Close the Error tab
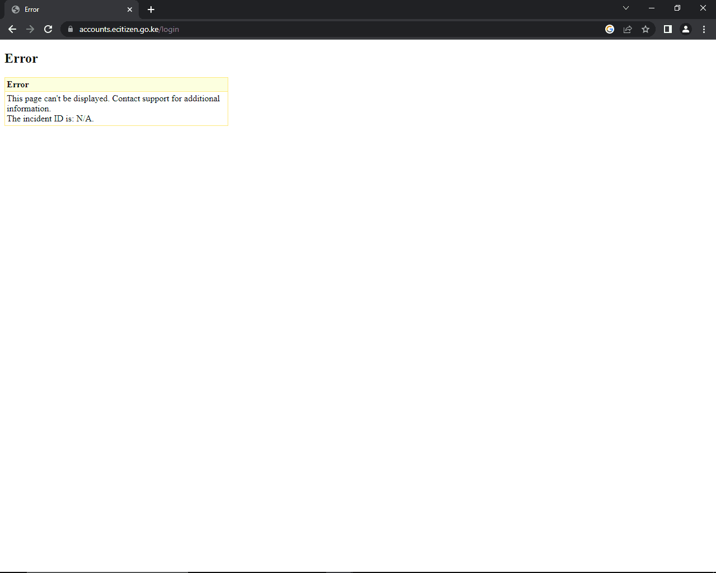Image resolution: width=716 pixels, height=573 pixels. coord(130,10)
